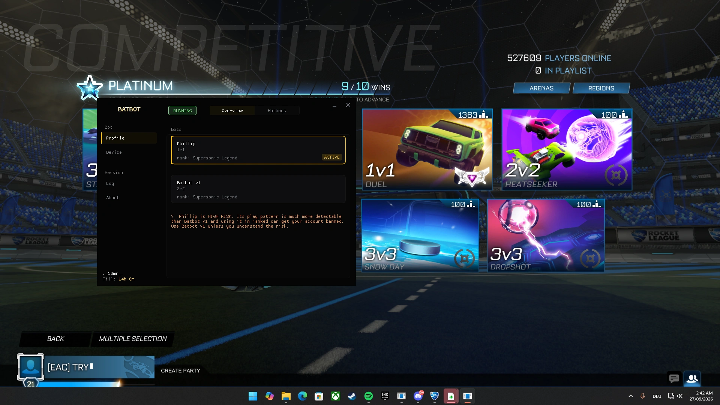Open Spotify from the taskbar
The width and height of the screenshot is (720, 405).
tap(368, 396)
